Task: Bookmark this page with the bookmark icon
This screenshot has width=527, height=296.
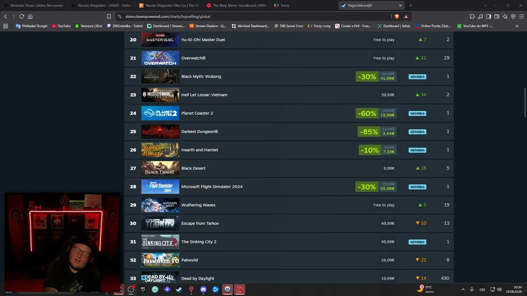Action: pyautogui.click(x=109, y=16)
